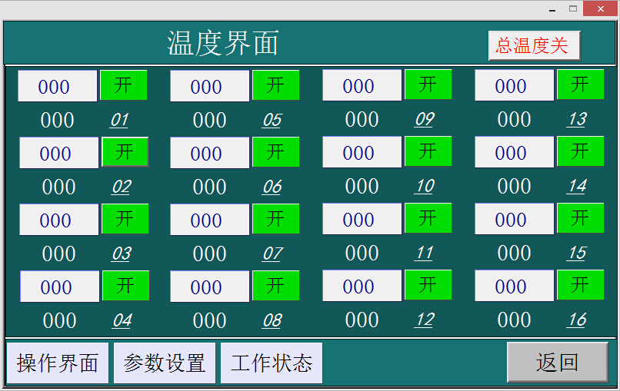Viewport: 620px width, 391px height.
Task: Click the setpoint input box for channel 09
Action: click(362, 85)
